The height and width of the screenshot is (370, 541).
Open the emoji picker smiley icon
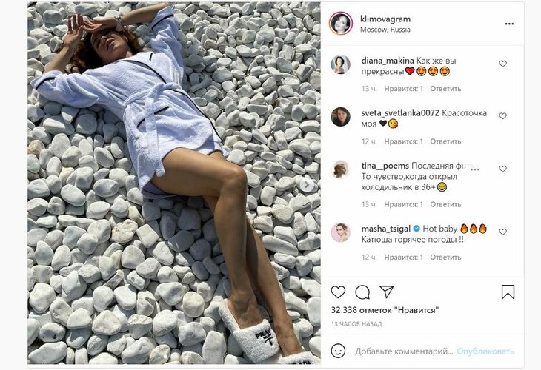tap(338, 351)
